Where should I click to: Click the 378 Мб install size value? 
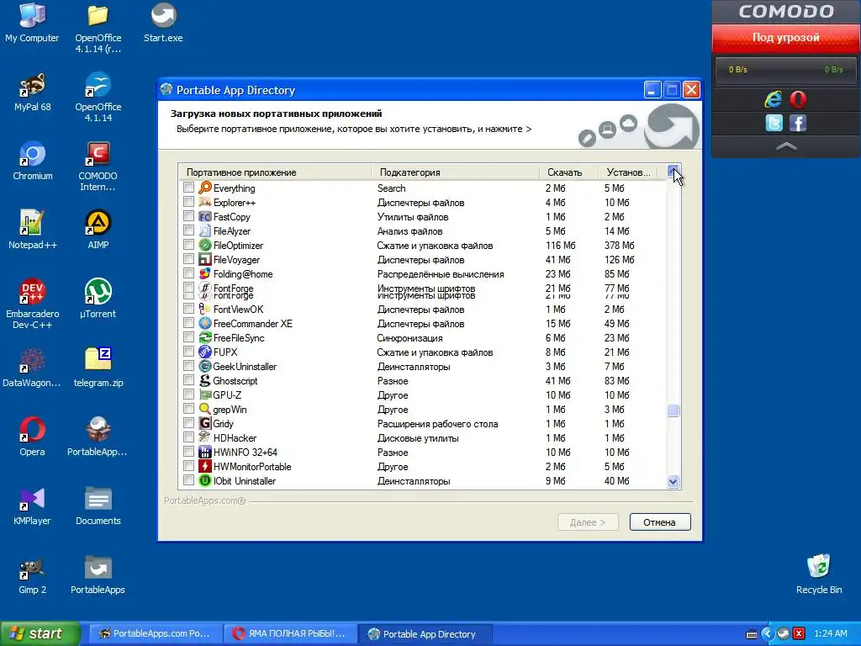(x=620, y=245)
